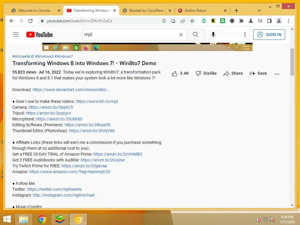Open the Extensions puzzle piece menu
Image resolution: width=300 pixels, height=225 pixels.
point(241,21)
